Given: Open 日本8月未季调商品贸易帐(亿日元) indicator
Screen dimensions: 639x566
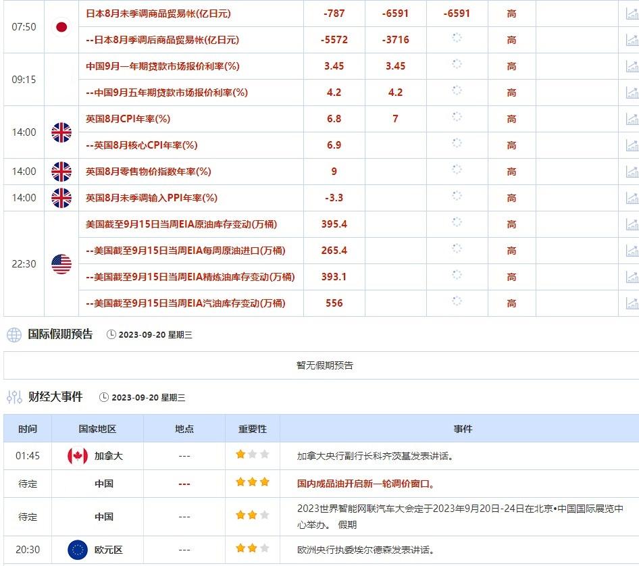Looking at the screenshot, I should (x=158, y=14).
